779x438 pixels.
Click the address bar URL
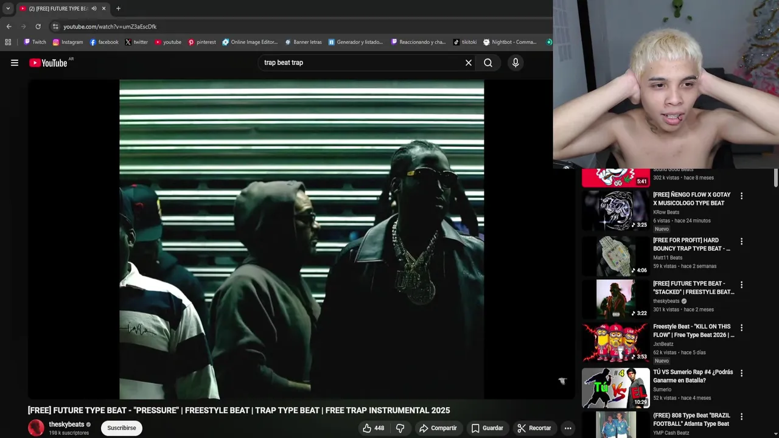point(110,27)
